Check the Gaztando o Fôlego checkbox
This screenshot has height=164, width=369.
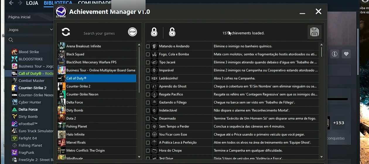(x=148, y=102)
